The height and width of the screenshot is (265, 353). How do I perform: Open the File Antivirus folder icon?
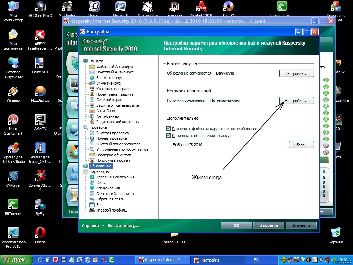pos(92,67)
